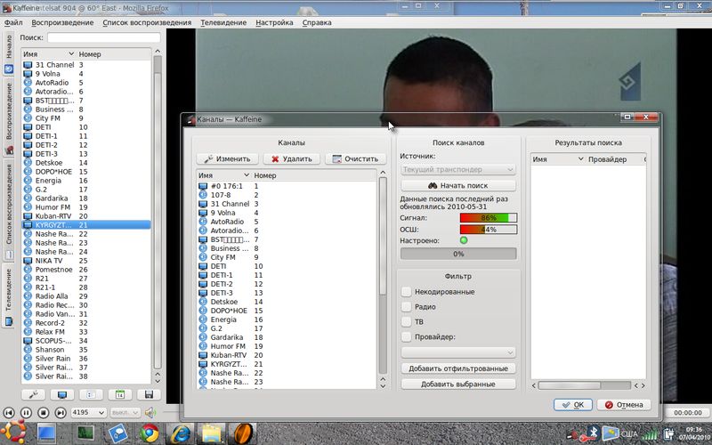712x445 pixels.
Task: Expand the provider filter dropdown list
Action: [x=457, y=352]
